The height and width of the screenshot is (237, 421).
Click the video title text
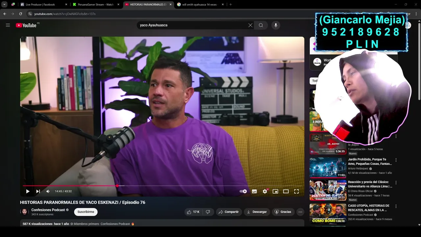point(83,202)
